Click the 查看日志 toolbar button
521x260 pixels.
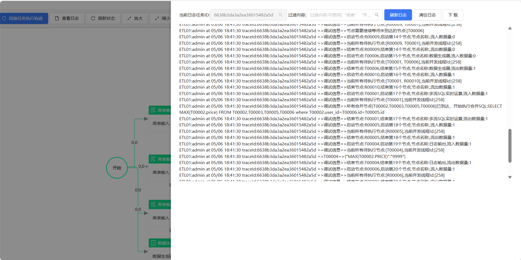coord(67,18)
